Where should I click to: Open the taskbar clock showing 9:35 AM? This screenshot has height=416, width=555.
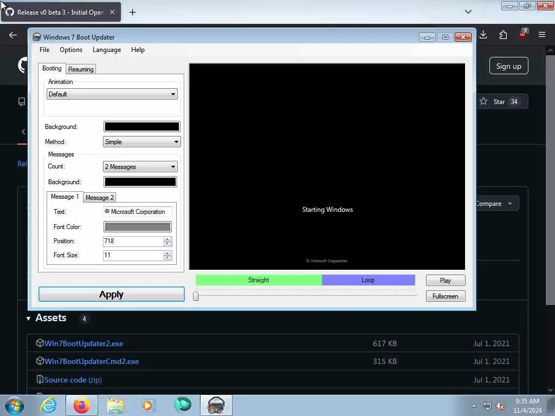(527, 406)
